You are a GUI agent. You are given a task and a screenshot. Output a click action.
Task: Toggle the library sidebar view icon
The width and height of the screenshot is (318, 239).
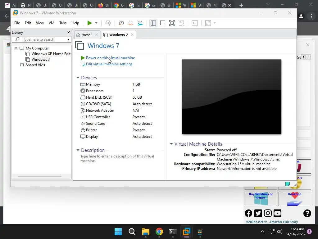click(153, 23)
